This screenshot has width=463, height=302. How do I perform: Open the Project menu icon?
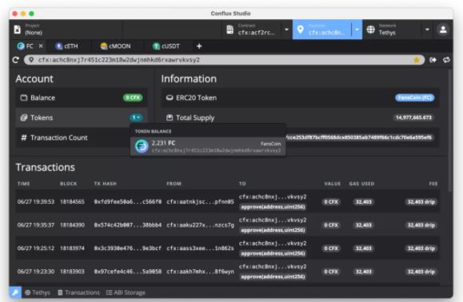[18, 30]
